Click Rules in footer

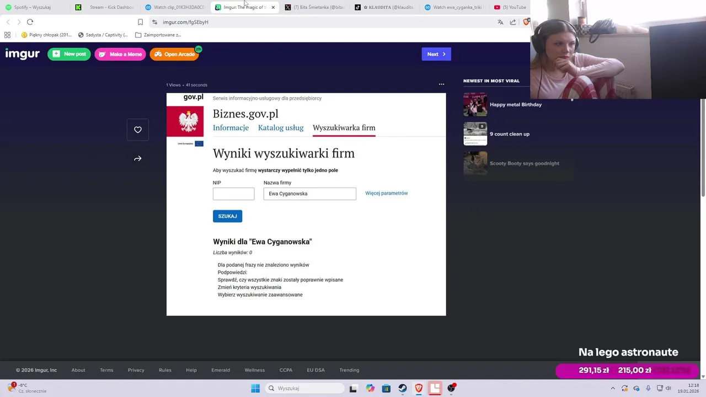click(x=165, y=370)
